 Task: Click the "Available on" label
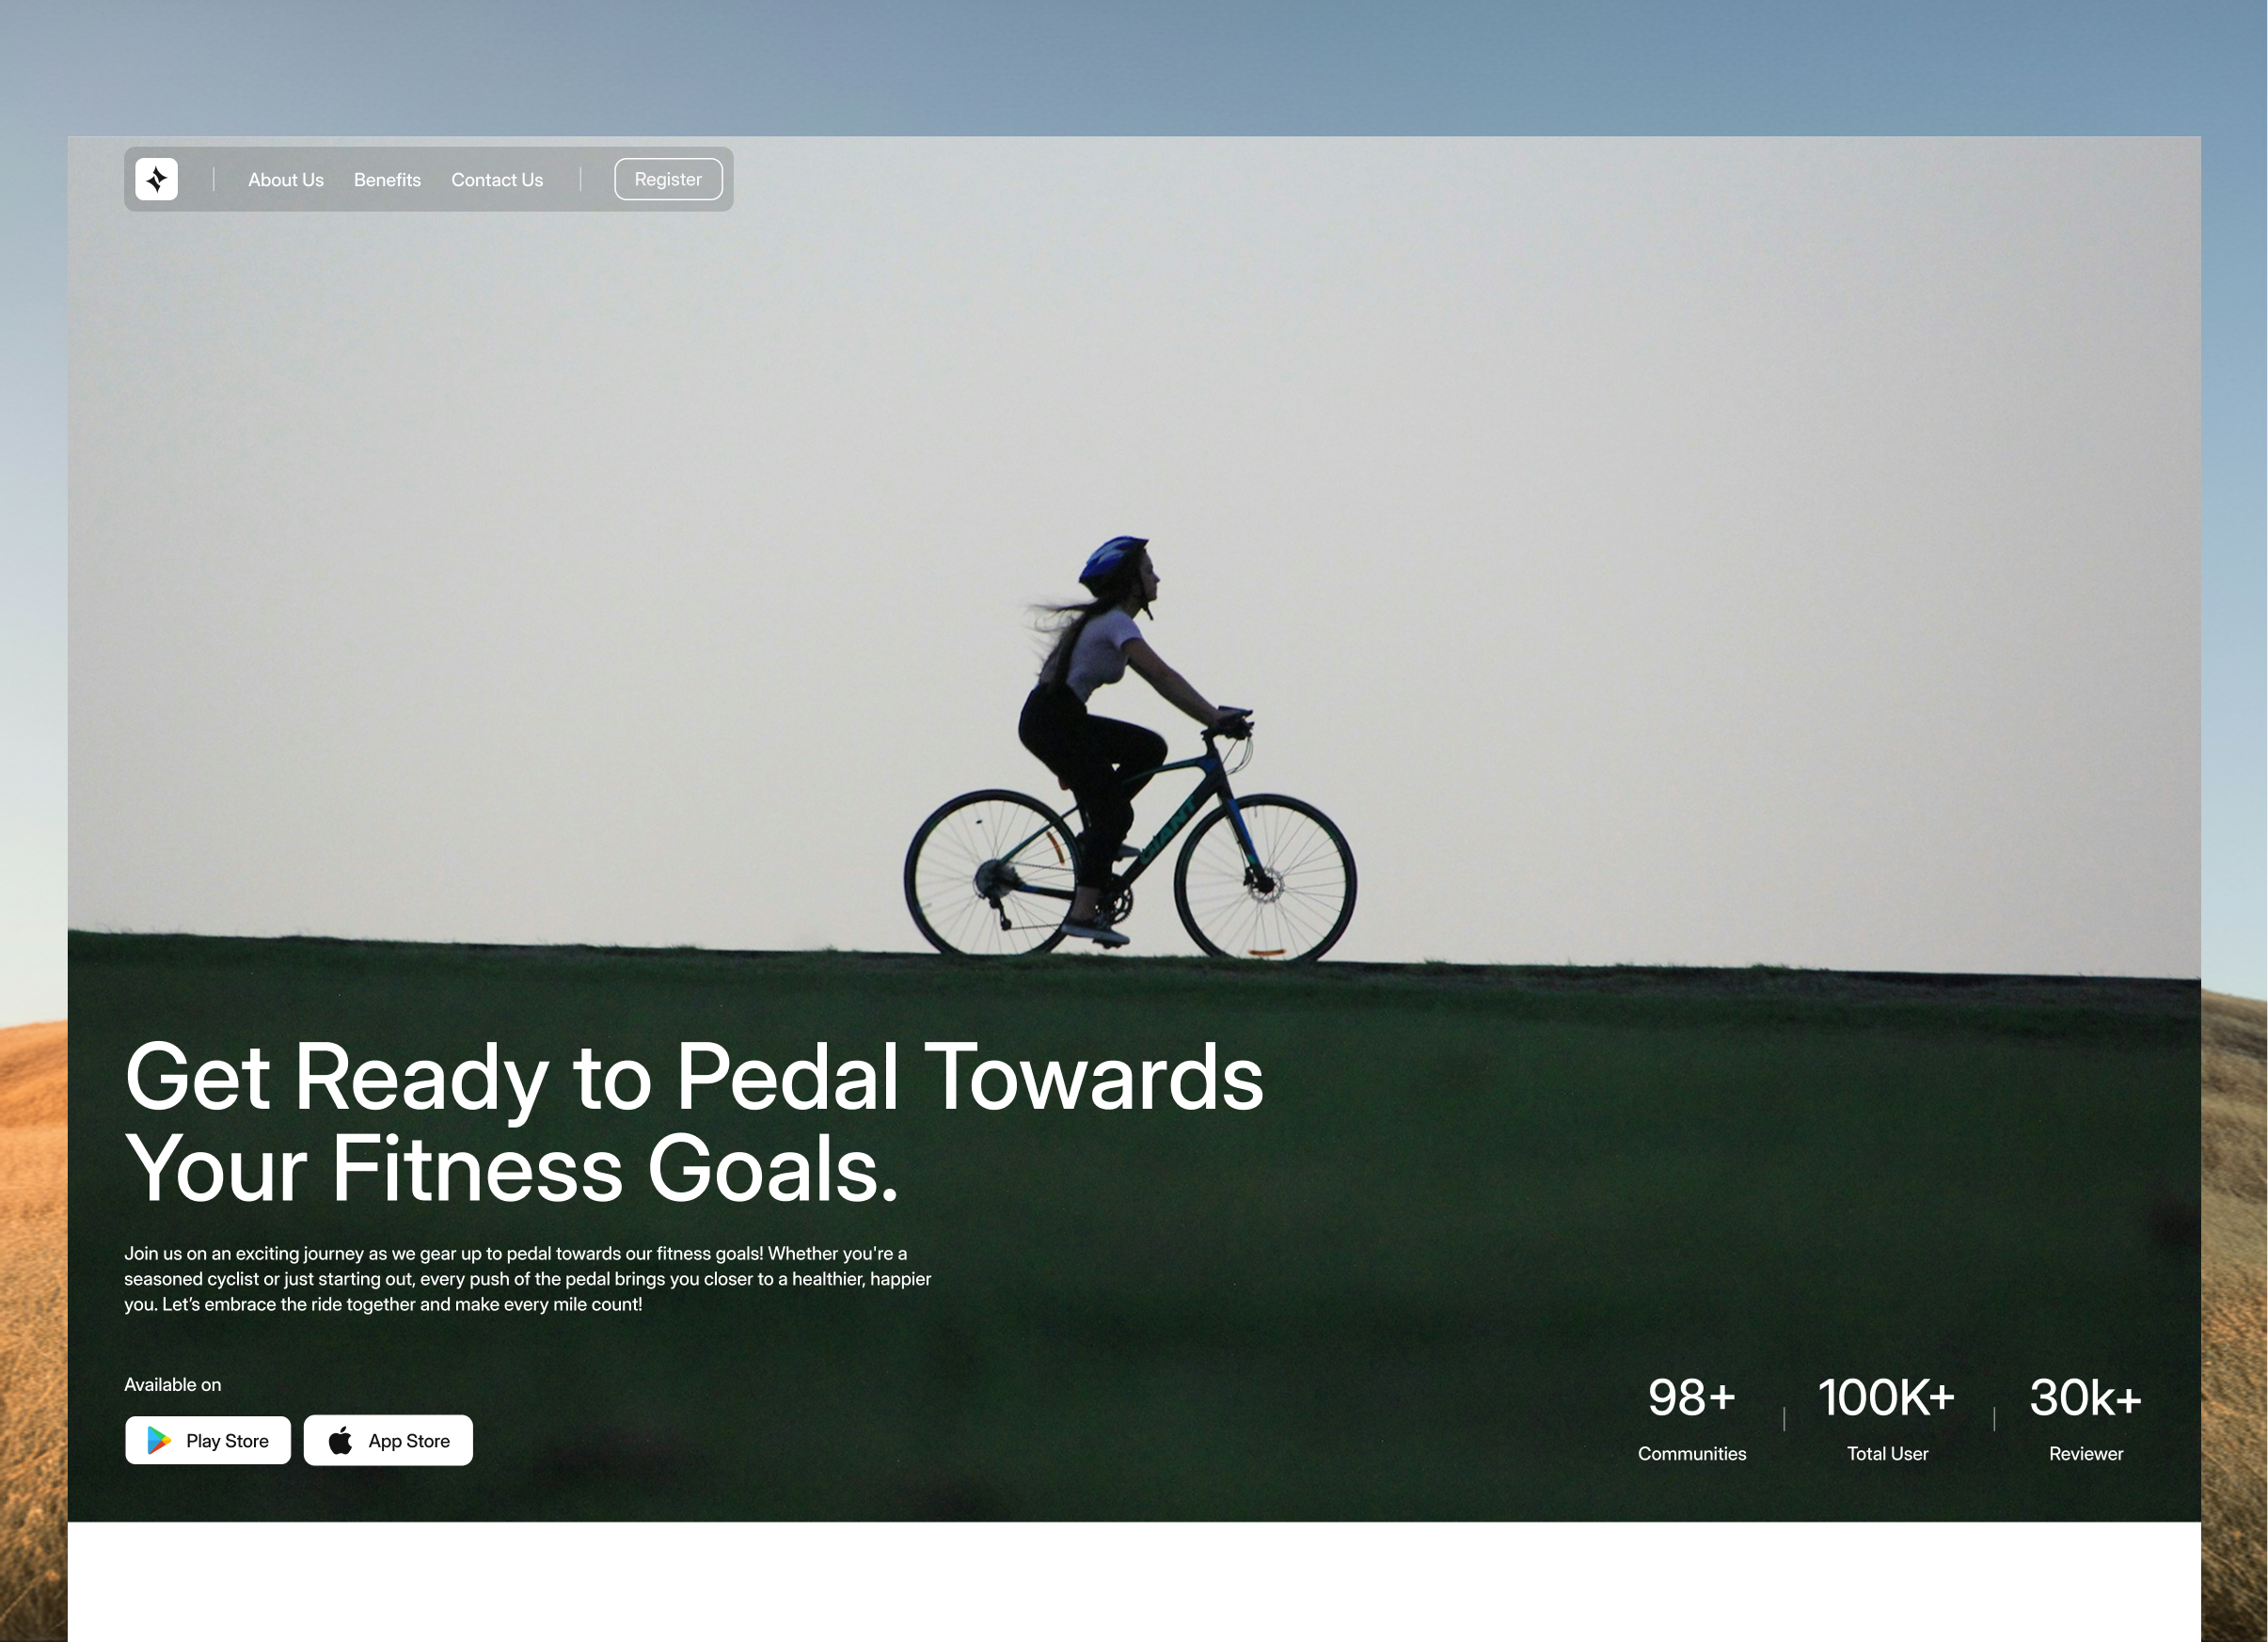tap(172, 1385)
